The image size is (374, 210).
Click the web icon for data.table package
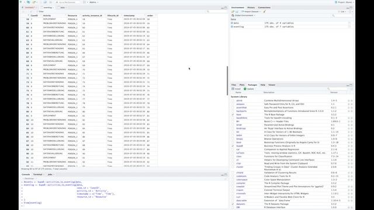click(x=348, y=201)
